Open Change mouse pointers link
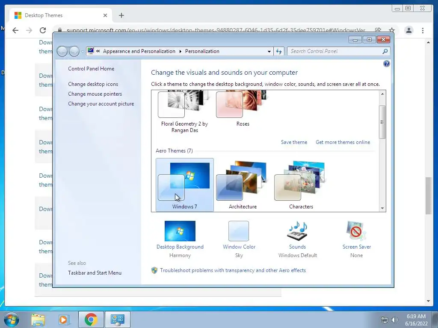 pyautogui.click(x=95, y=94)
